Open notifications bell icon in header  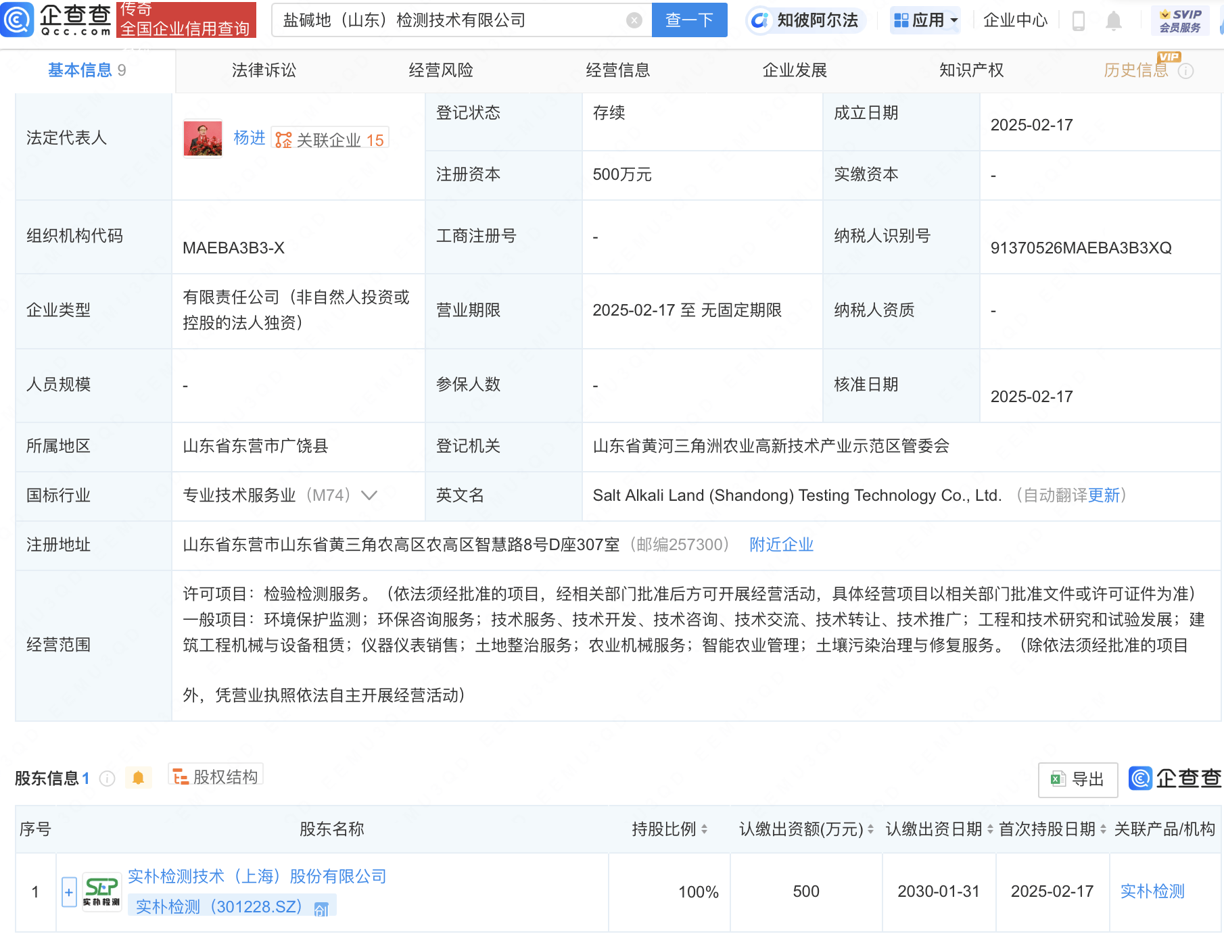pos(1113,21)
